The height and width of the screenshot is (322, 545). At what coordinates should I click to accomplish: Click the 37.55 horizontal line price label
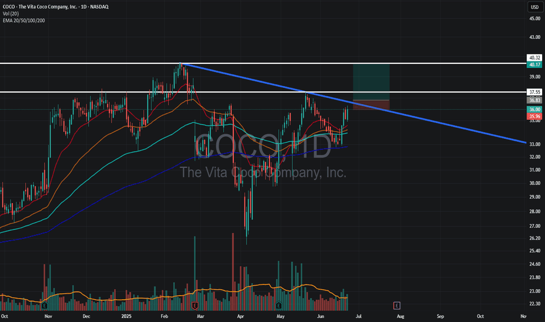(x=534, y=92)
